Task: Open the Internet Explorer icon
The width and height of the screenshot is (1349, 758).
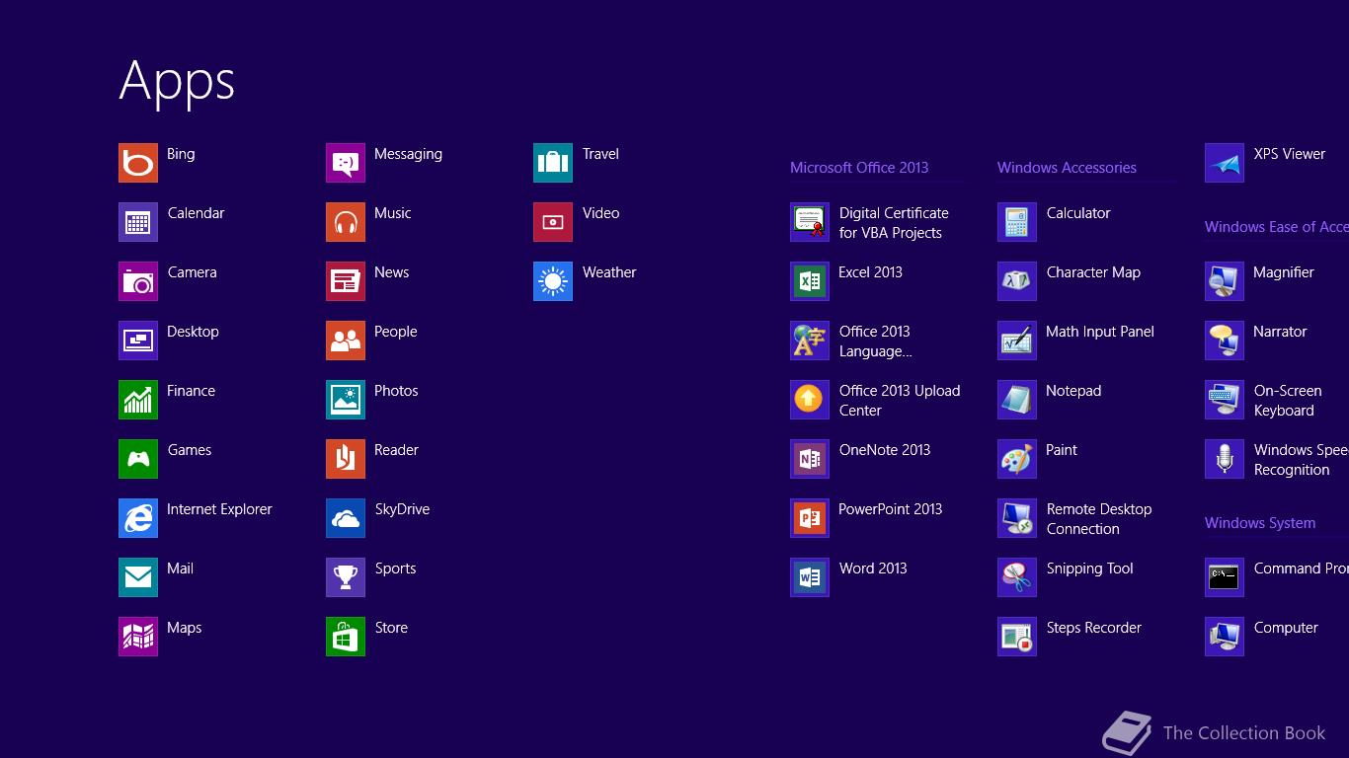Action: coord(138,518)
